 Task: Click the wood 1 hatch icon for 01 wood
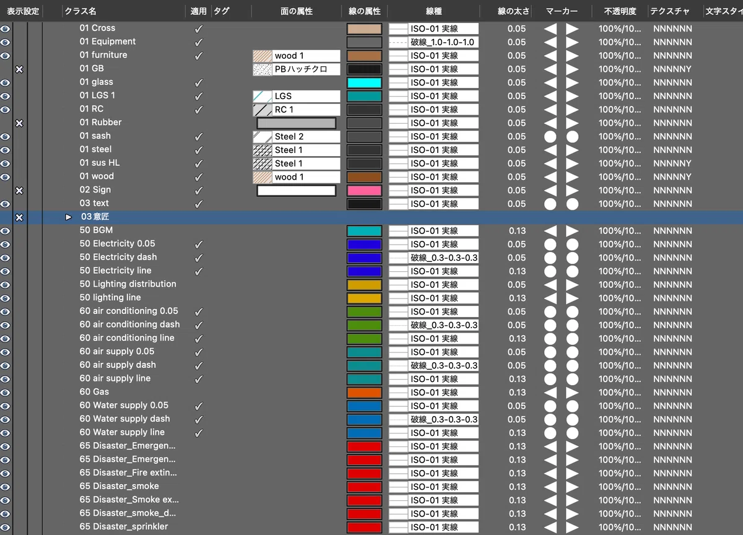click(263, 177)
